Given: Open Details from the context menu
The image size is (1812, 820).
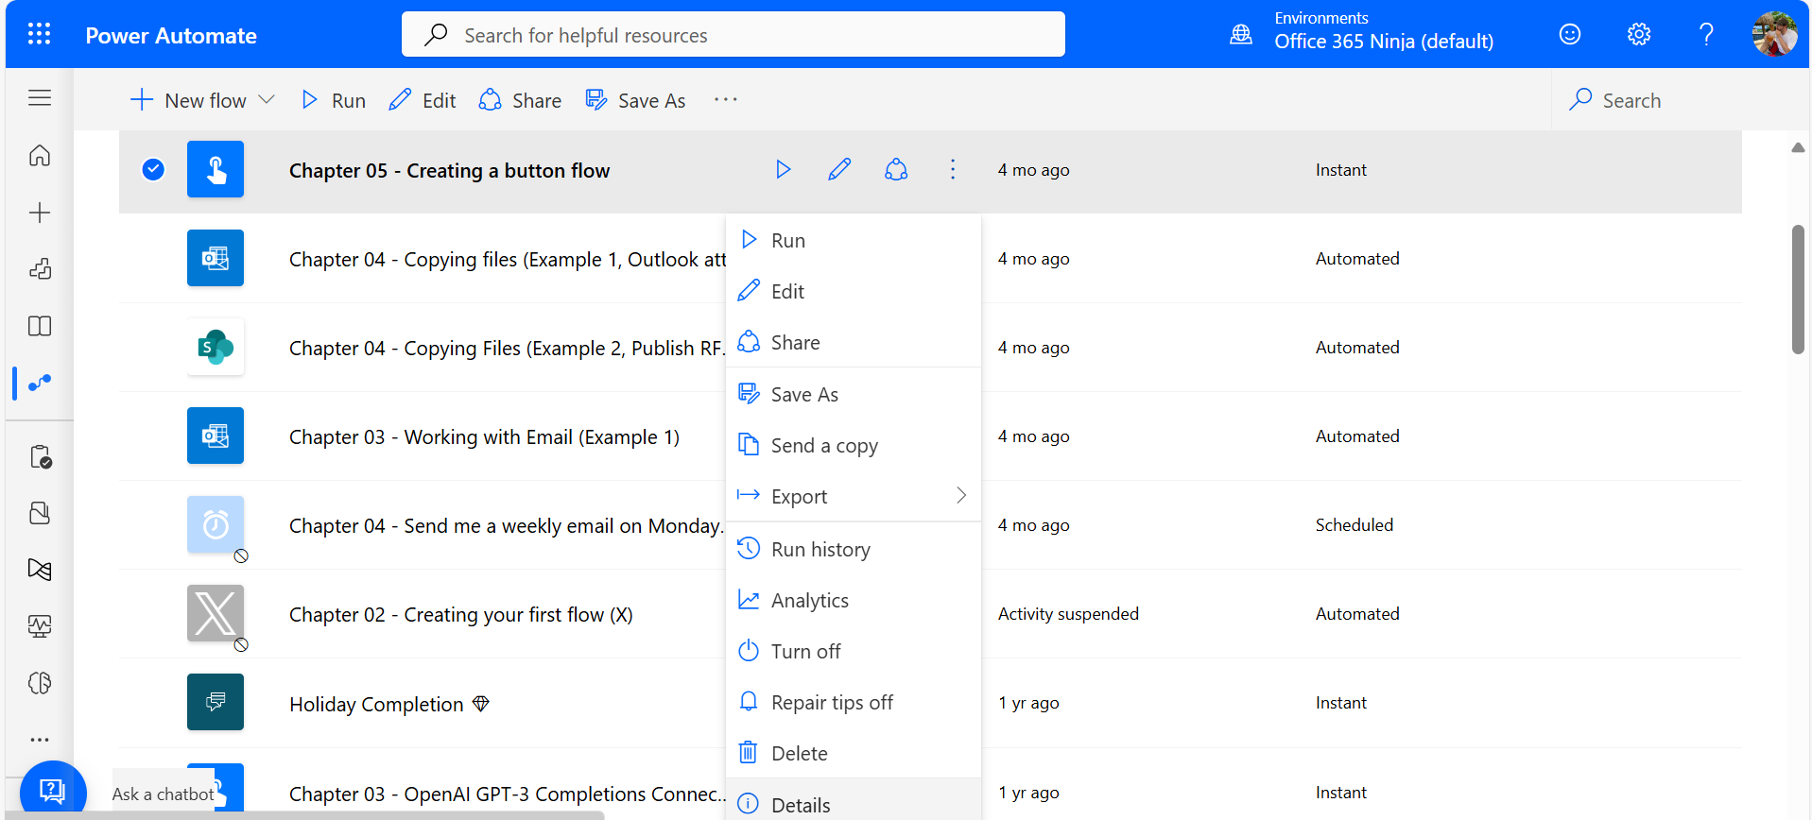Looking at the screenshot, I should [x=854, y=801].
